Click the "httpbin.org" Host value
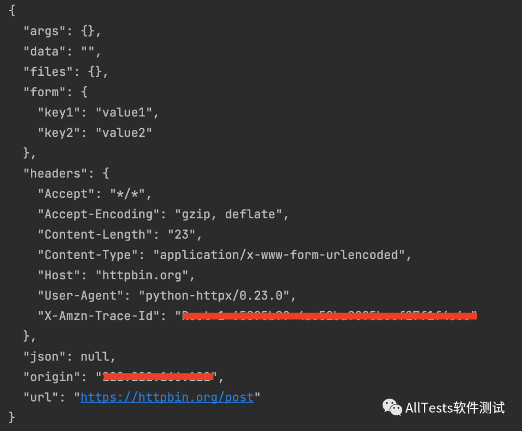The height and width of the screenshot is (431, 522). point(142,275)
